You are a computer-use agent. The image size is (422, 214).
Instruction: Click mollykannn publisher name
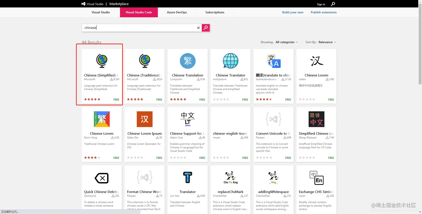tap(219, 79)
